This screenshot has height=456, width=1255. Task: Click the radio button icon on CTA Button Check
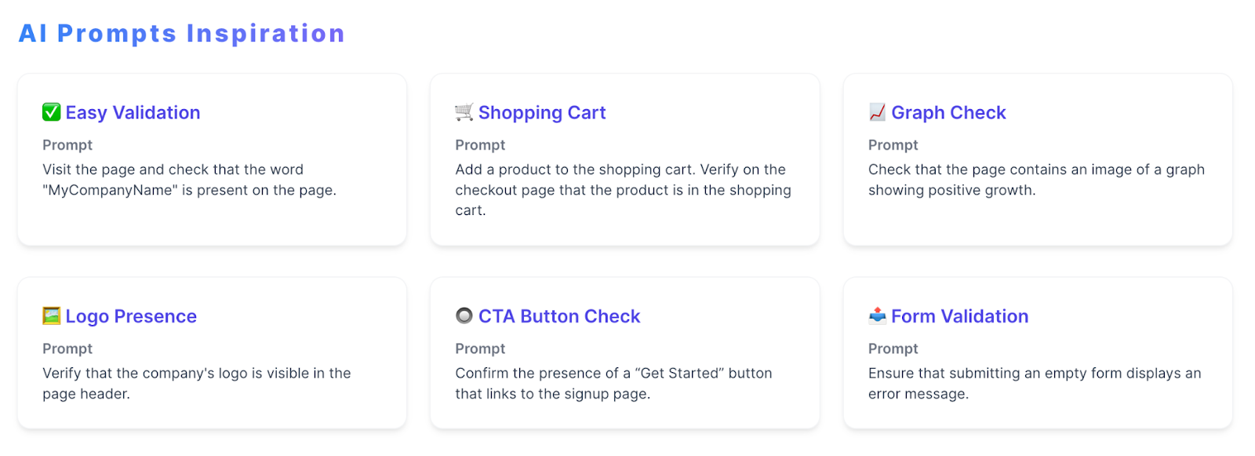click(464, 316)
